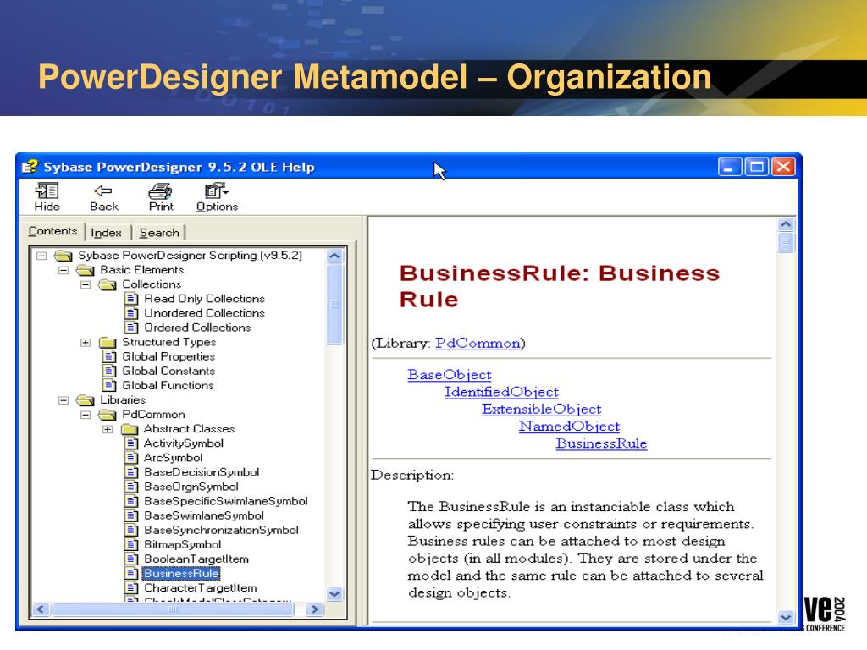Click the help icon in the title bar
867x650 pixels.
click(x=30, y=167)
